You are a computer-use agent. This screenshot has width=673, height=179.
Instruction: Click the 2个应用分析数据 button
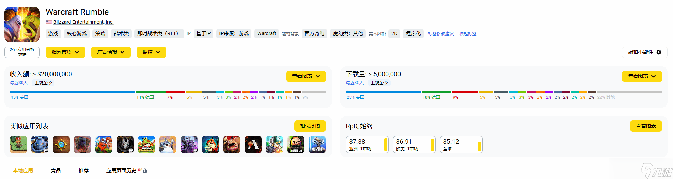click(22, 52)
